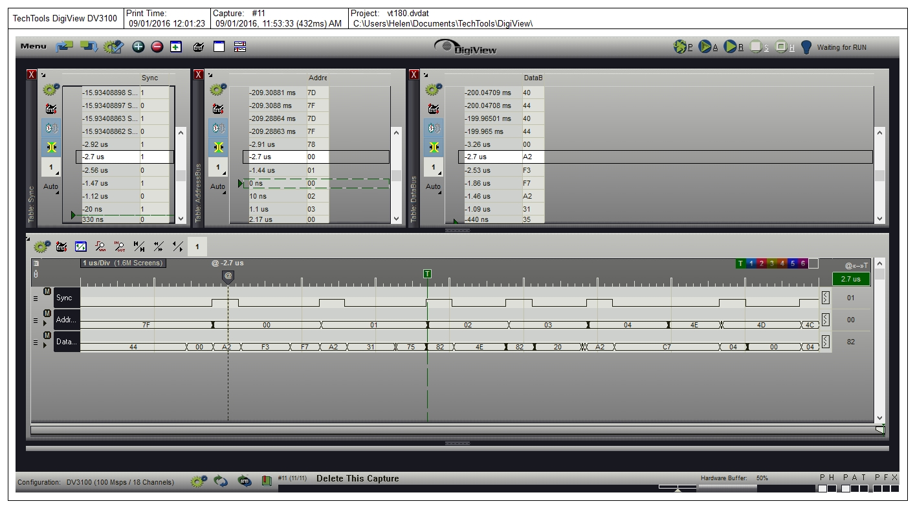Screen dimensions: 915x508
Task: Click the green 2.7 us measurement box
Action: tap(851, 279)
